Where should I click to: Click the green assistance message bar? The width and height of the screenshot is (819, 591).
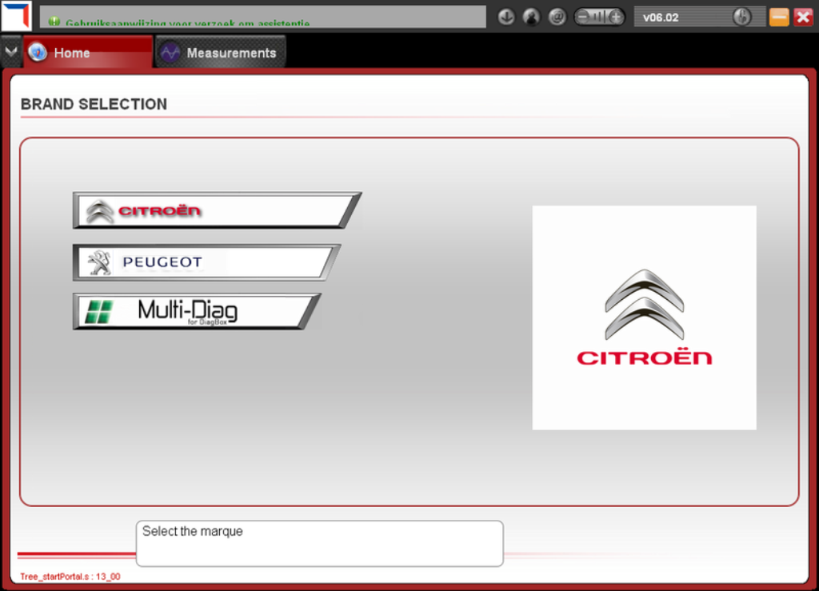tap(262, 17)
